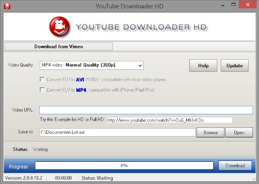The height and width of the screenshot is (184, 259).
Task: Click the 0% progress bar
Action: (124, 165)
